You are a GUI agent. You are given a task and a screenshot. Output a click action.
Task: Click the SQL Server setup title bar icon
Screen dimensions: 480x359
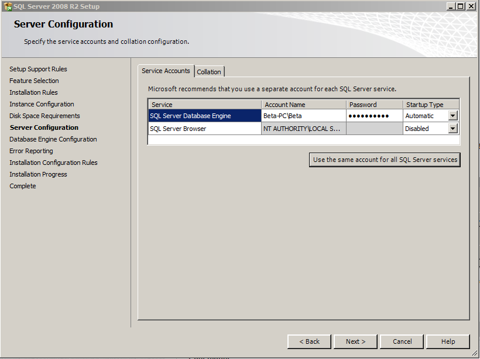point(8,6)
